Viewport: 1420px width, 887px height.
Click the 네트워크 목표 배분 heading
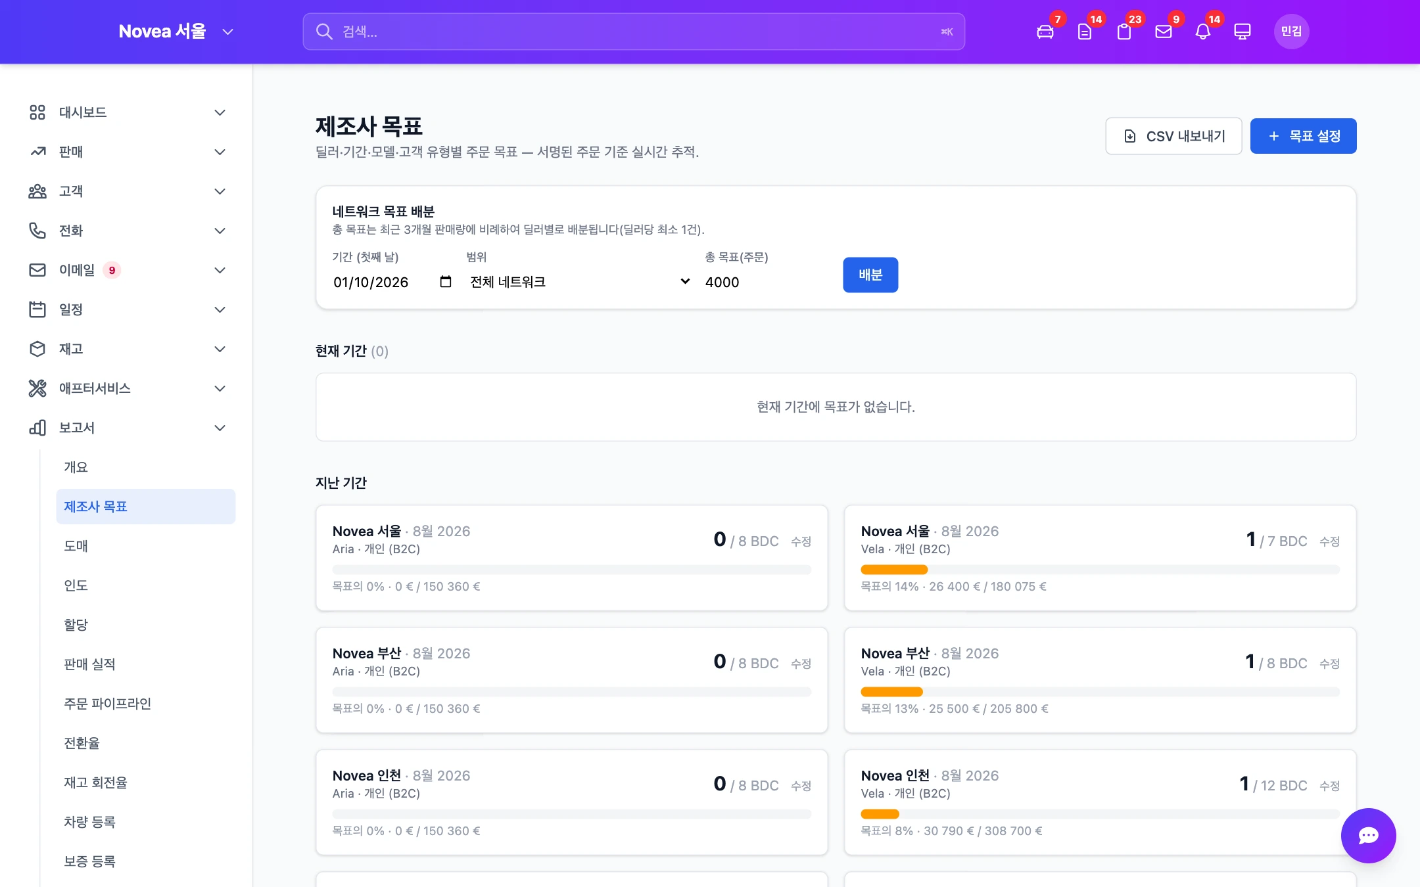(x=383, y=212)
